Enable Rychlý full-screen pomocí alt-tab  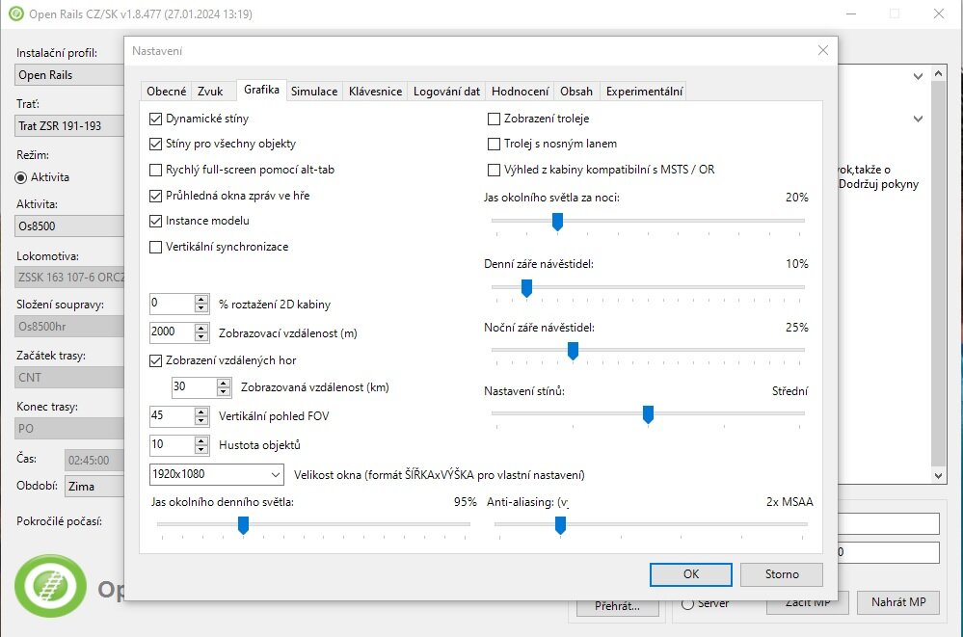pyautogui.click(x=155, y=170)
